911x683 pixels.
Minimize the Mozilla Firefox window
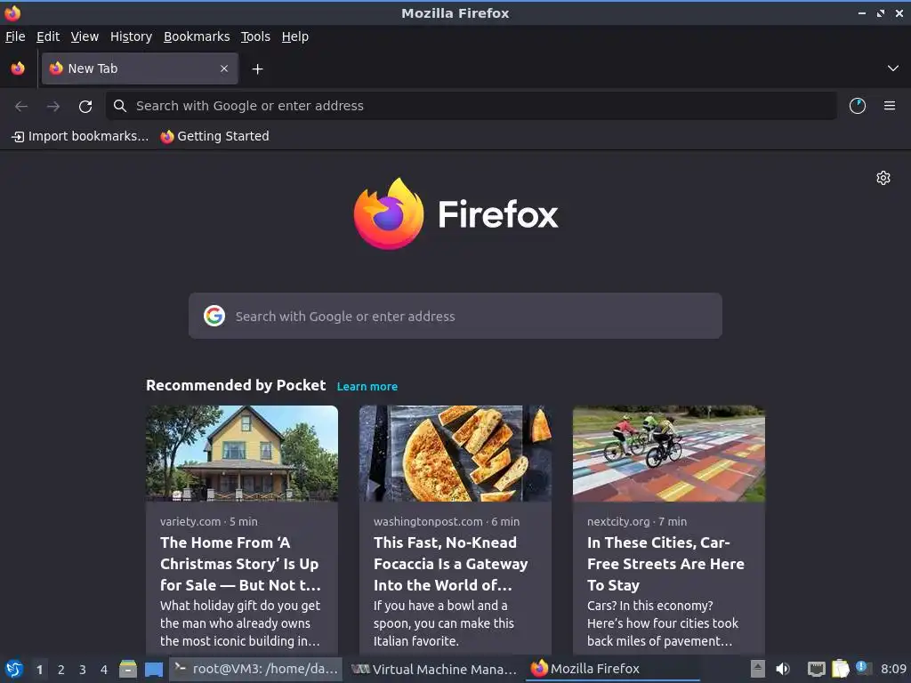click(x=861, y=12)
